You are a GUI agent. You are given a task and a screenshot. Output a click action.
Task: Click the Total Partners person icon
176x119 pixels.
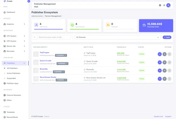(36, 25)
